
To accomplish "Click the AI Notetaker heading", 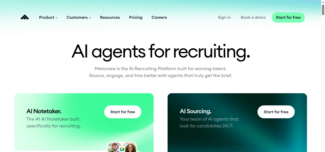I will pyautogui.click(x=44, y=111).
